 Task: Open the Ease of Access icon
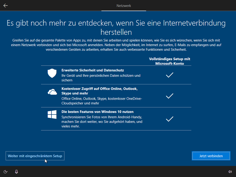(6, 171)
